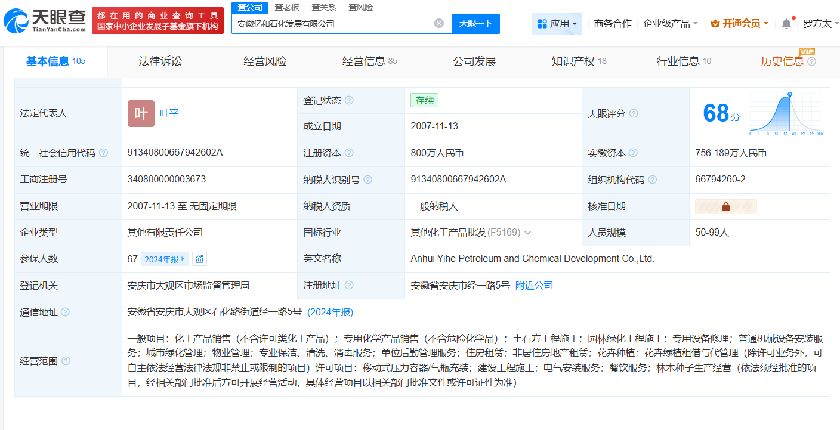840x430 pixels.
Task: Expand 其他化工产品批发 industry chevron
Action: pos(527,233)
